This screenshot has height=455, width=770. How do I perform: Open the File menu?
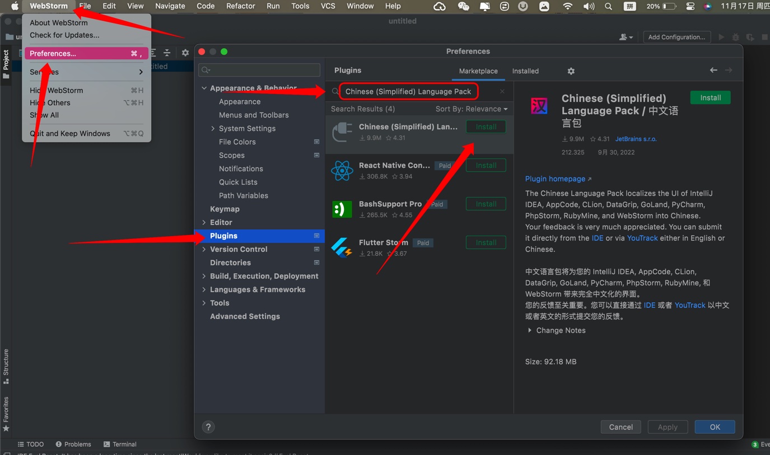pyautogui.click(x=85, y=6)
